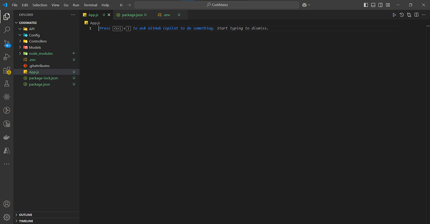Viewport: 430px width, 224px height.
Task: Toggle the primary sidebar layout control
Action: 366,5
